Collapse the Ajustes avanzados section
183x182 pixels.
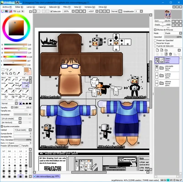2,126
